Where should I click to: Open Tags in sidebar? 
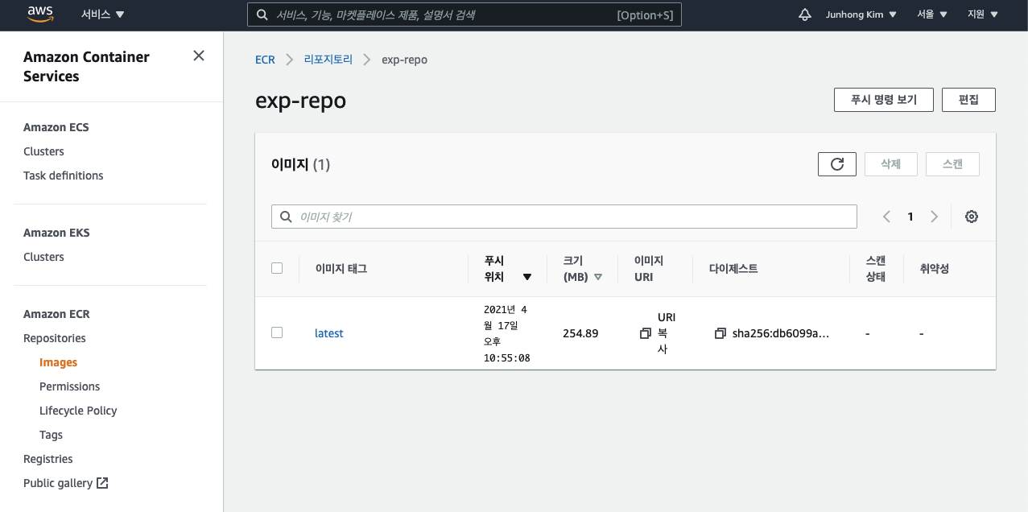point(51,435)
